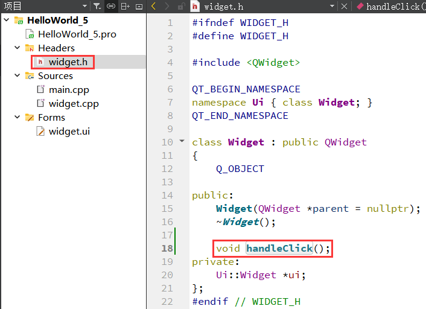Open the project view dropdown arrow
The image size is (426, 309).
pos(84,6)
